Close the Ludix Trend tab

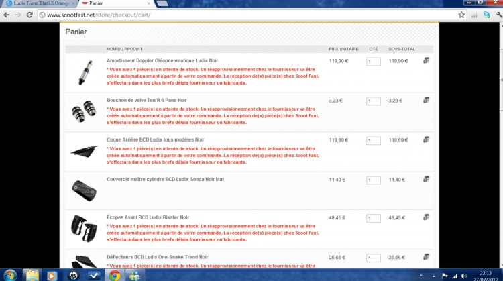tap(73, 3)
